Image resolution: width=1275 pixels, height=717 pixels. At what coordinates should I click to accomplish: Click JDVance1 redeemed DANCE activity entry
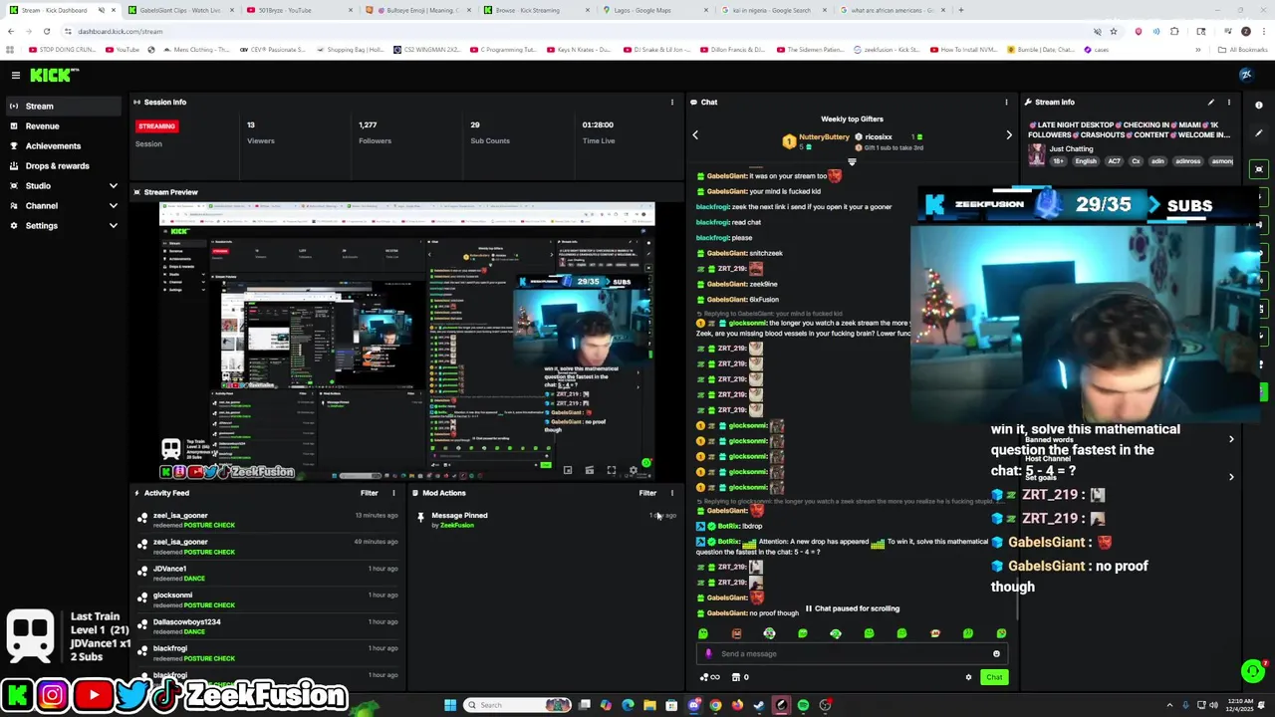[x=269, y=574]
